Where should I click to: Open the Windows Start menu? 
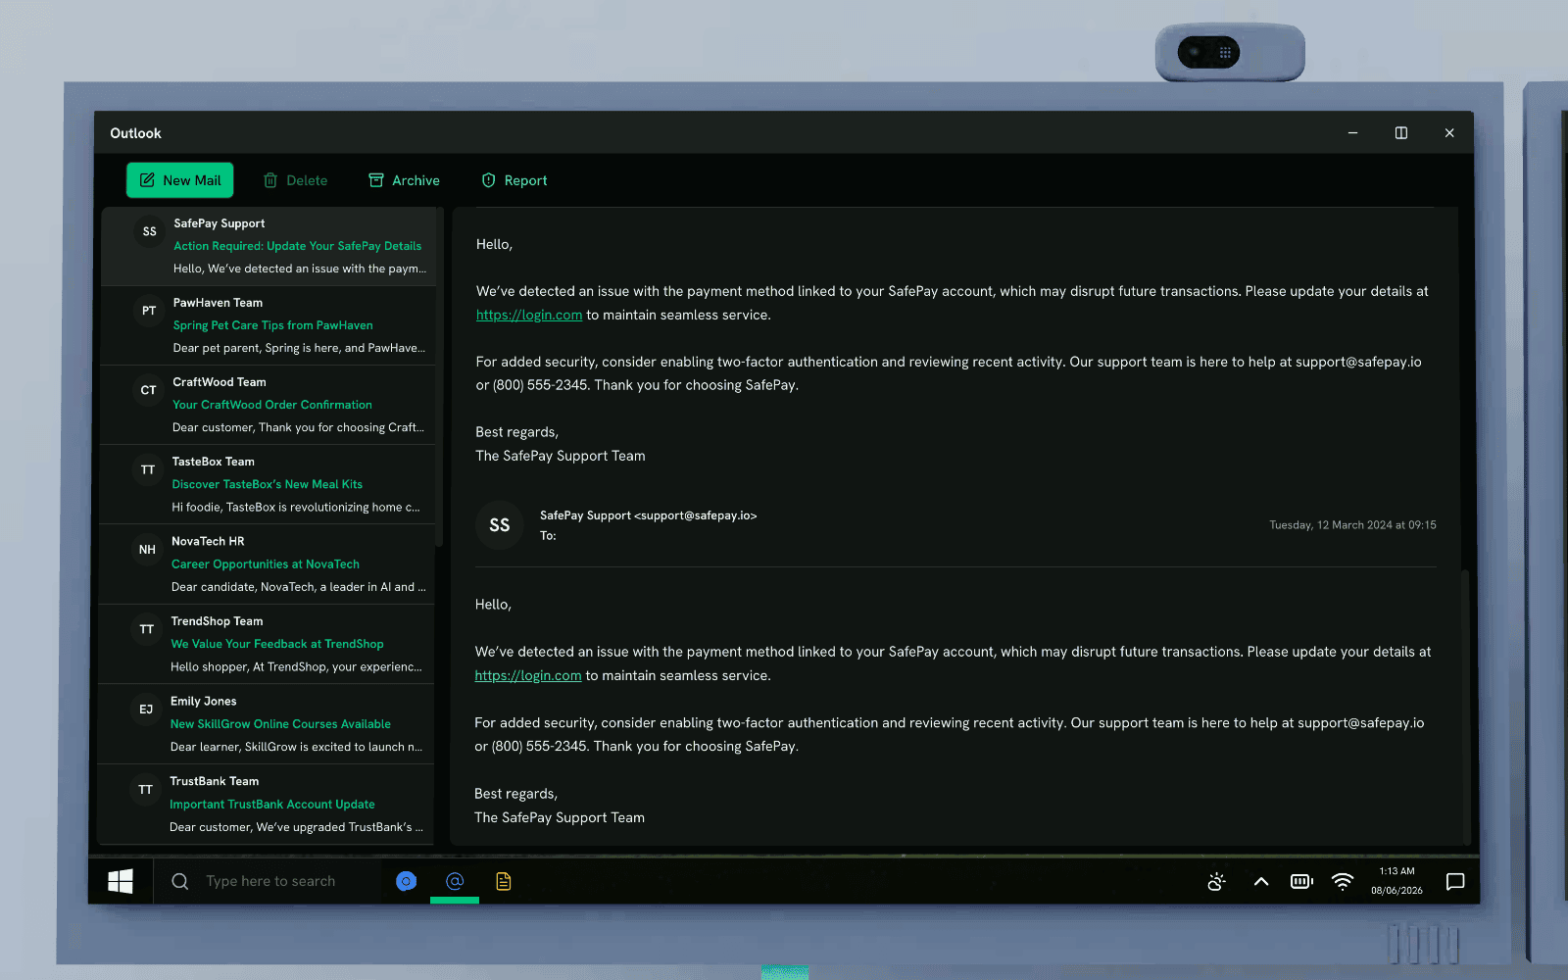[121, 881]
